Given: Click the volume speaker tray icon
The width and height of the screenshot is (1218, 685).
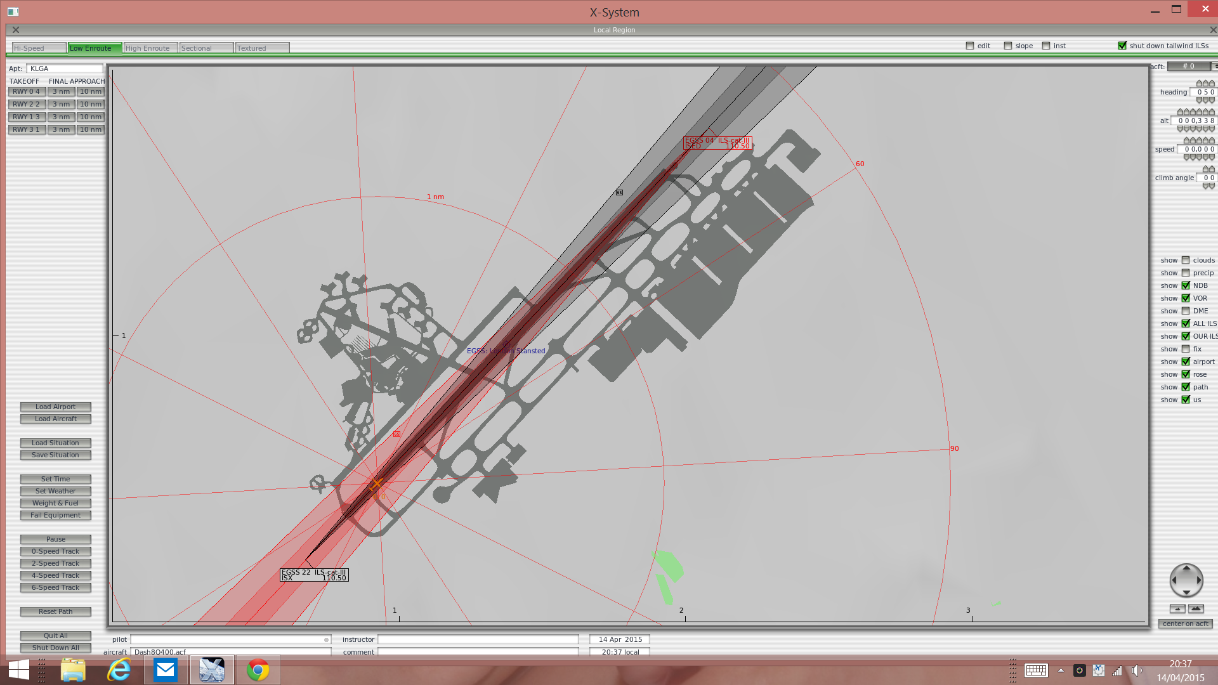Looking at the screenshot, I should point(1136,670).
